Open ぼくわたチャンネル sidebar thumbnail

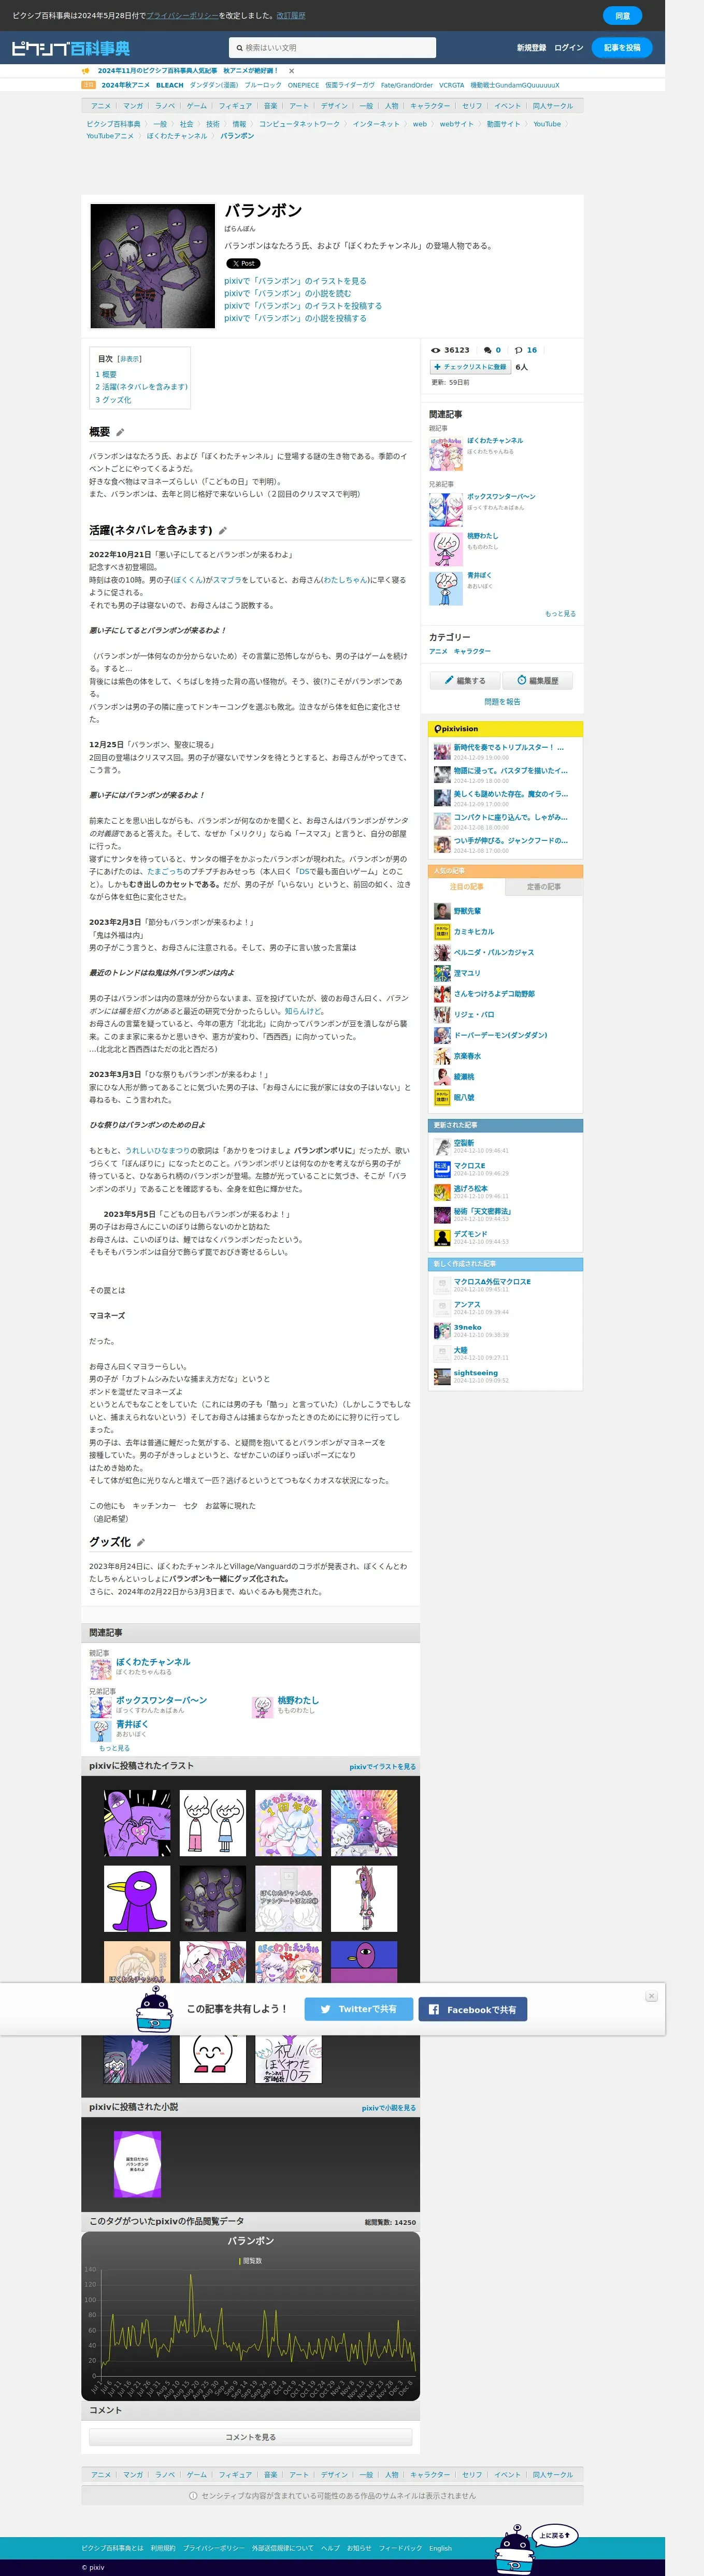(x=446, y=454)
